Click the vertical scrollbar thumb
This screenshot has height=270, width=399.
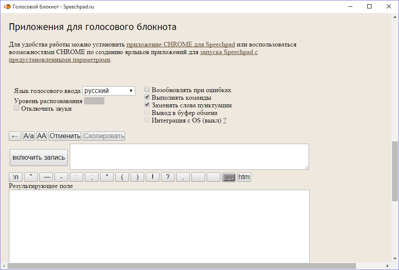pyautogui.click(x=395, y=171)
